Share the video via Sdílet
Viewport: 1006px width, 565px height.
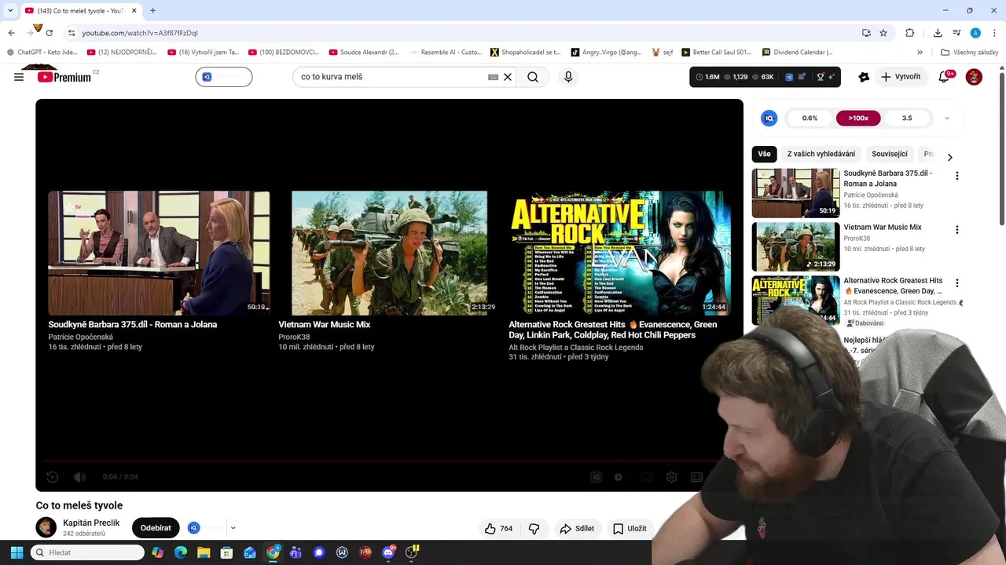click(x=577, y=528)
